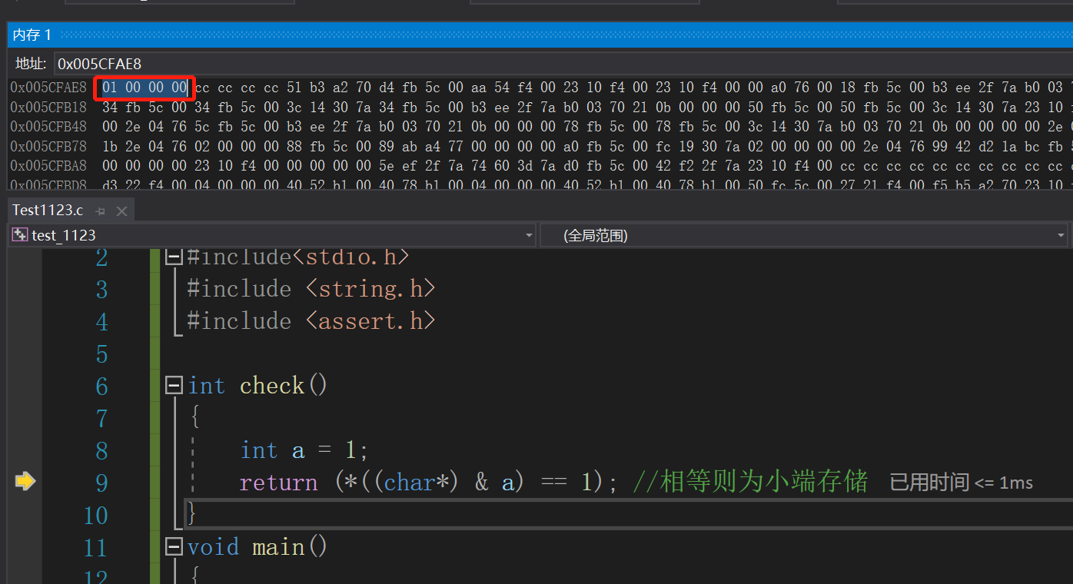The width and height of the screenshot is (1073, 584).
Task: Click the void main() declaration
Action: [257, 547]
